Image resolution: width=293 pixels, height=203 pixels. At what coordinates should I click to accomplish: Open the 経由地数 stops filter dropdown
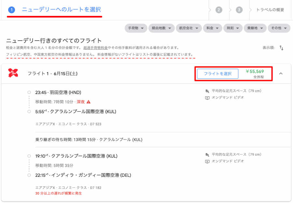[161, 28]
